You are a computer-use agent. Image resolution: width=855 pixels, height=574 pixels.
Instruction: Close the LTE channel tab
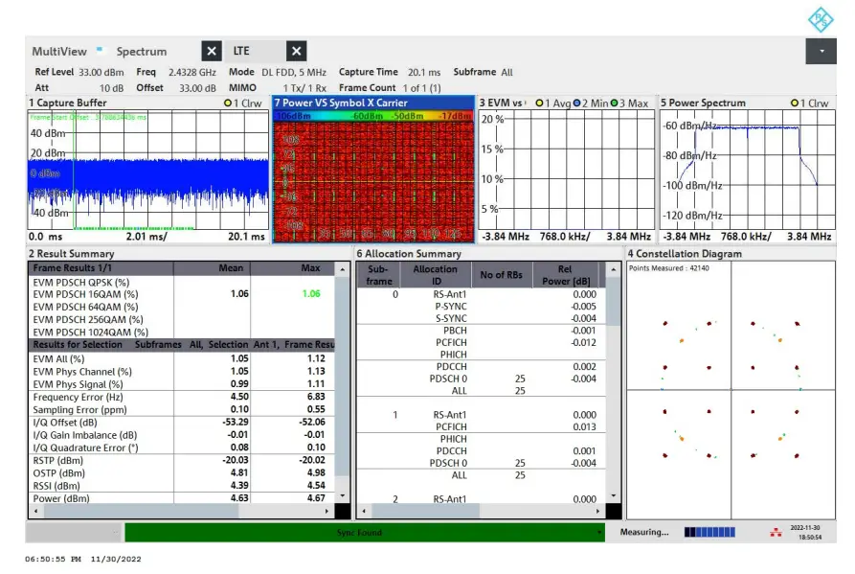297,52
